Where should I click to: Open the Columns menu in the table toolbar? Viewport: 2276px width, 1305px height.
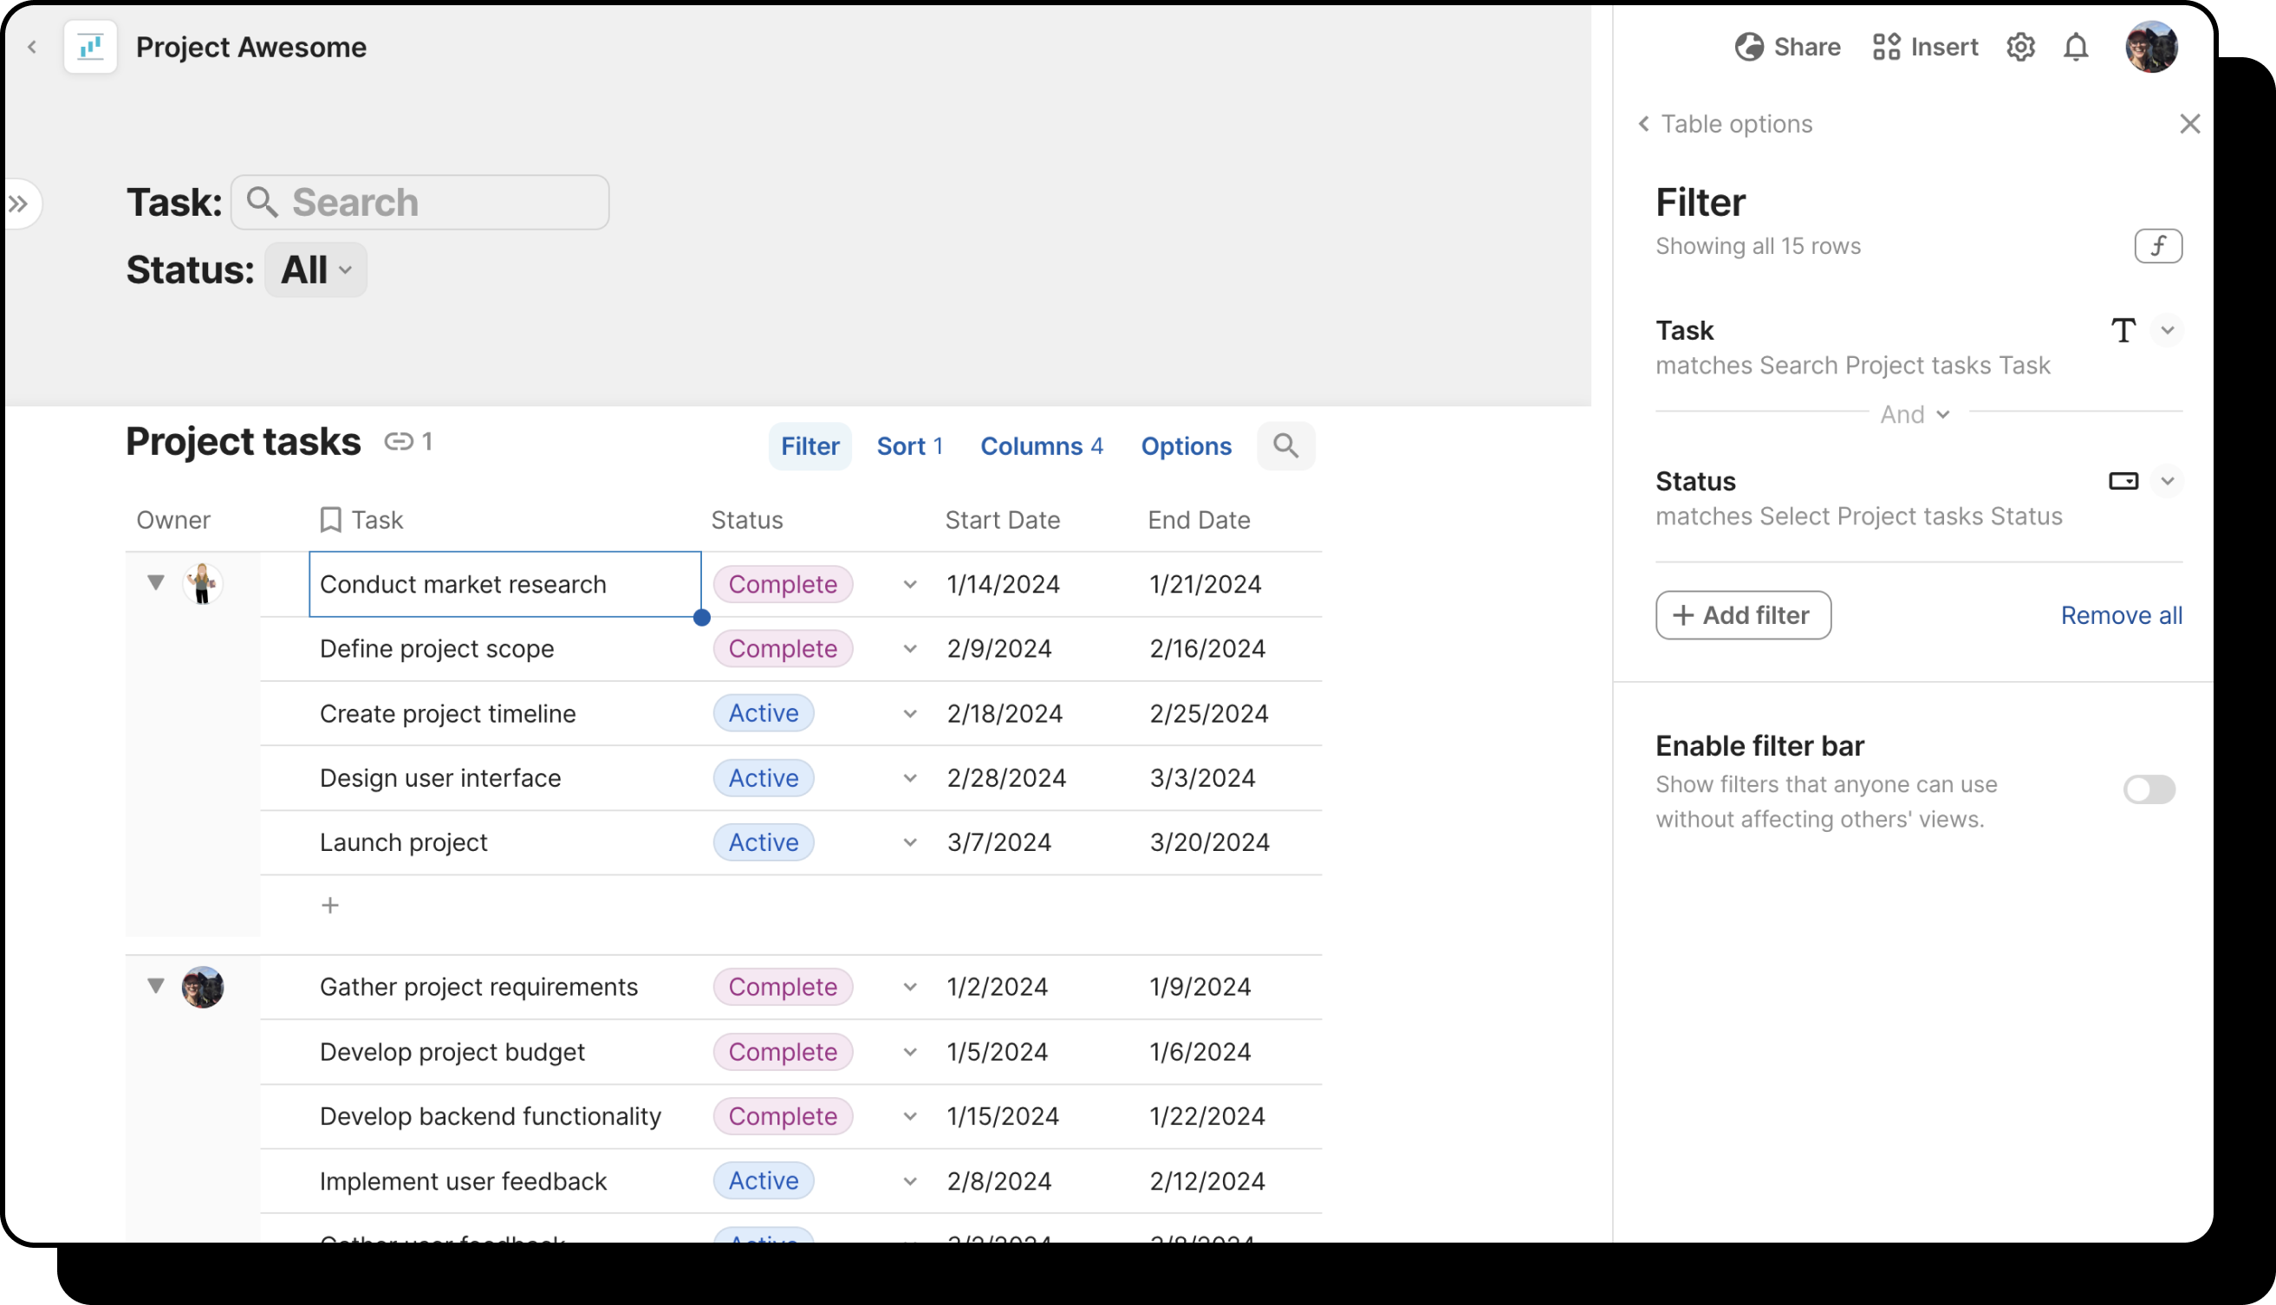1042,445
